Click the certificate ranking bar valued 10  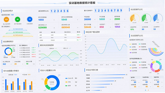tap(101, 84)
